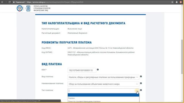Click the 'РЕКВИЗИТЫ ПОЛУЧАТЕЛЯ ПЛАТЕЖА' heading
This screenshot has width=184, height=103.
[x=66, y=43]
